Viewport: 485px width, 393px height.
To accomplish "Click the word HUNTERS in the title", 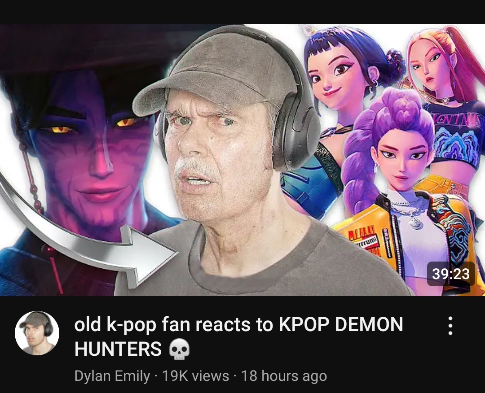I will pyautogui.click(x=118, y=349).
